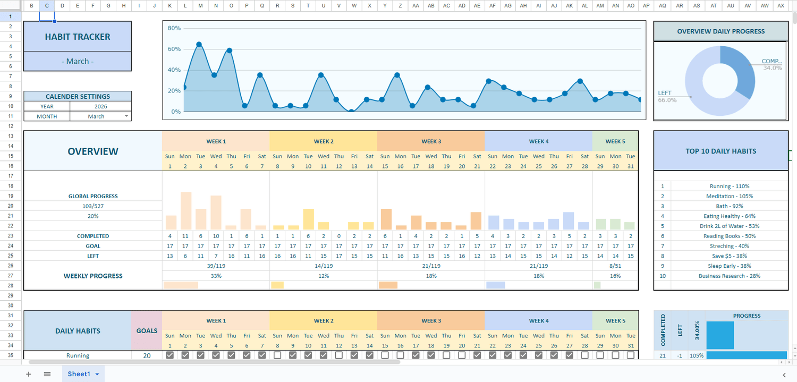Screen dimensions: 797x382
Task: Click the completed segment of donut chart
Action: click(x=740, y=69)
